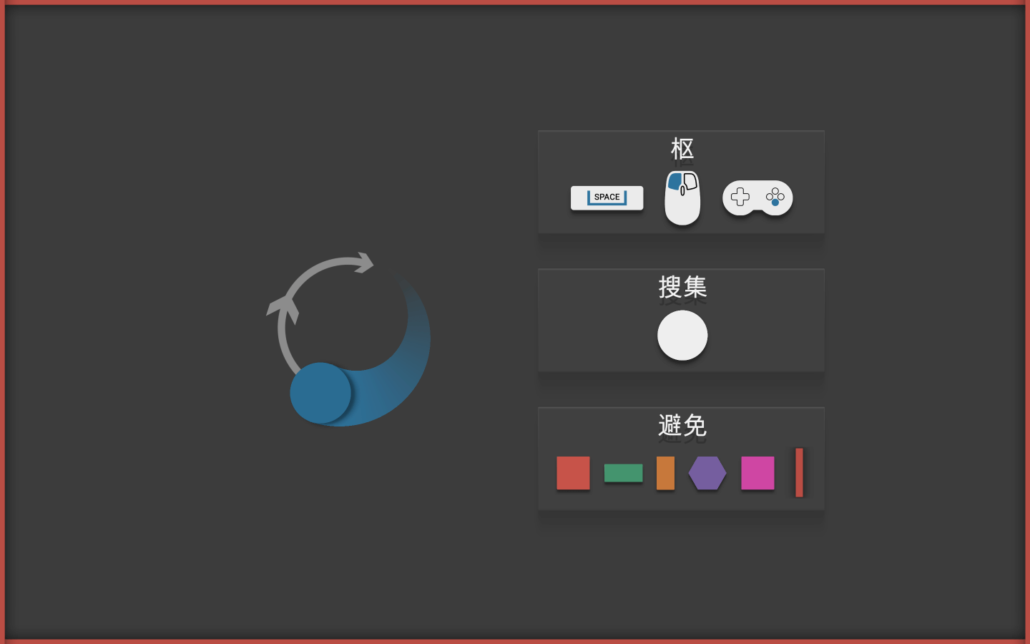Viewport: 1030px width, 644px height.
Task: Click the gray arrowhead on the arc's left
Action: 283,309
